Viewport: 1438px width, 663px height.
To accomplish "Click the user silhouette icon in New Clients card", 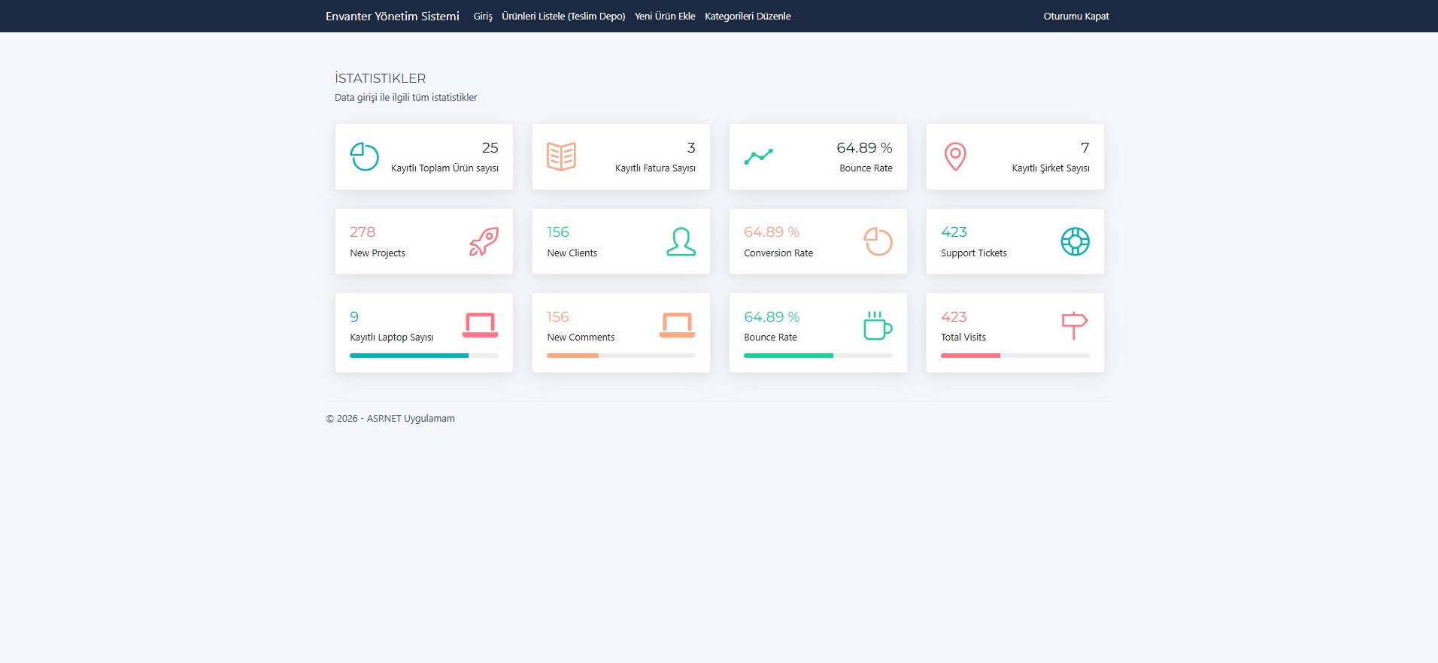I will click(681, 241).
